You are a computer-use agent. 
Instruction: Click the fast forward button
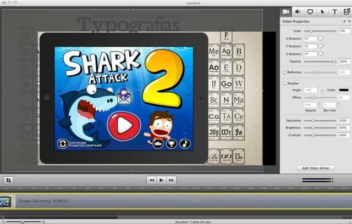172,180
